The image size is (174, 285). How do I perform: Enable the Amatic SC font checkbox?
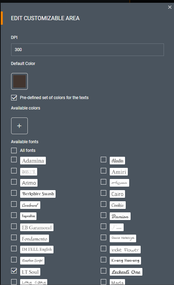tap(14, 171)
